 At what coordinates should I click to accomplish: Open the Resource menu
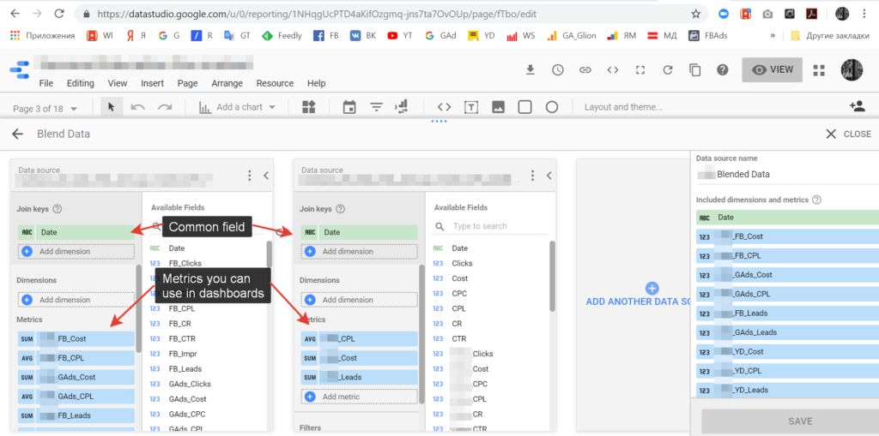point(275,83)
